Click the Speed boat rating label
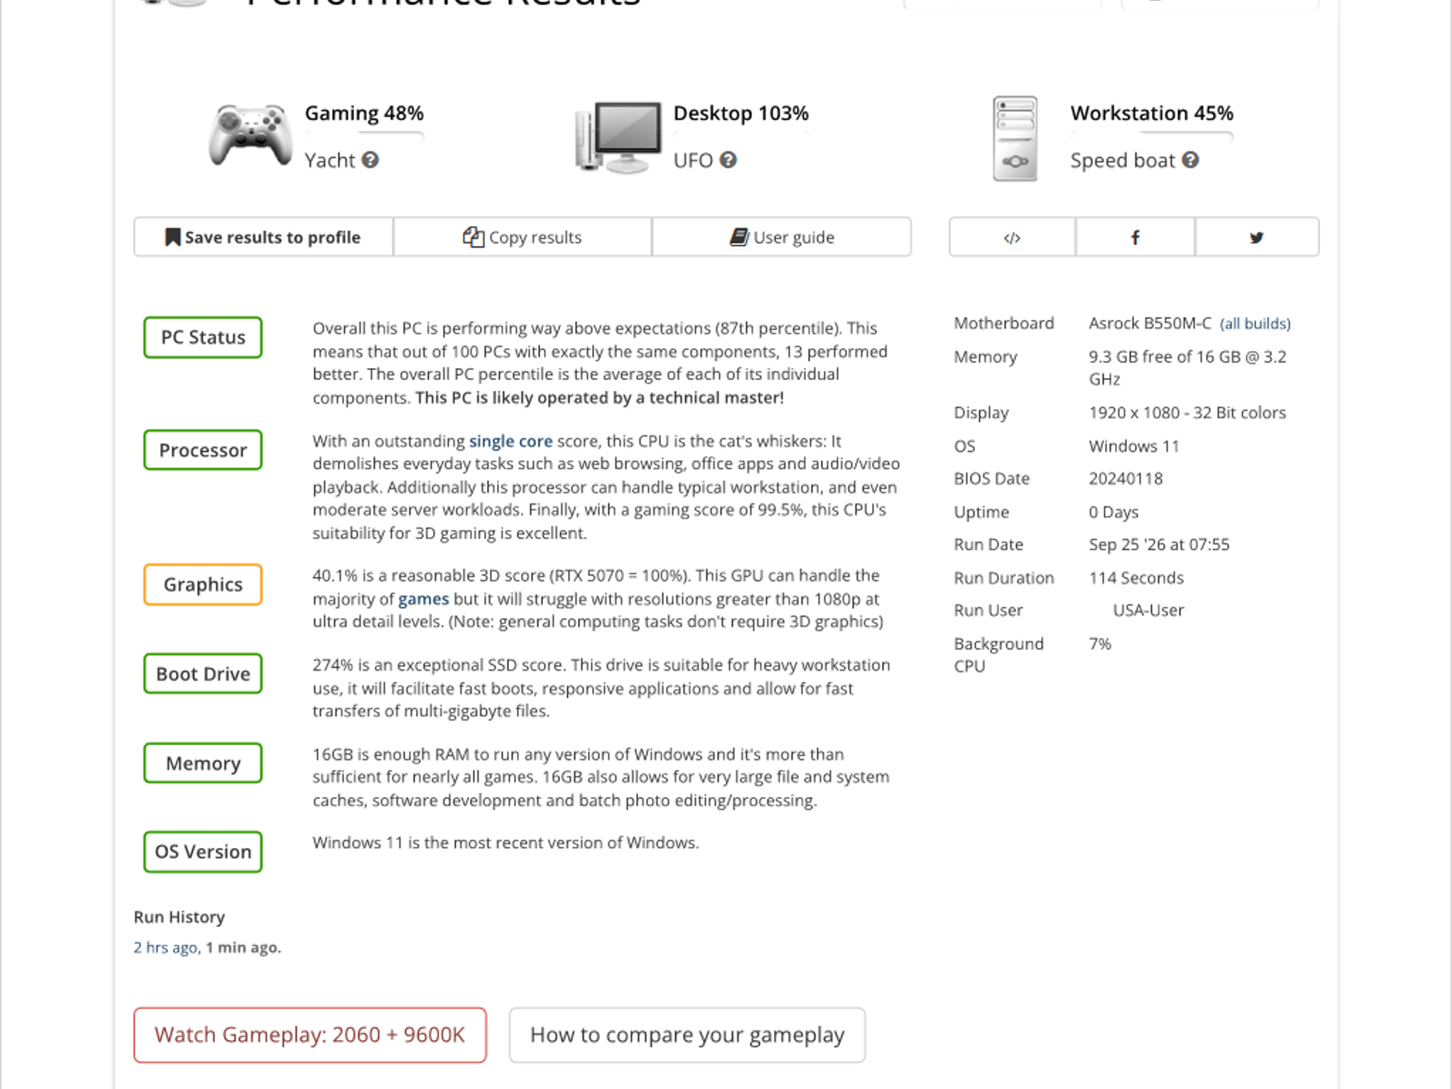This screenshot has width=1452, height=1089. (x=1123, y=161)
